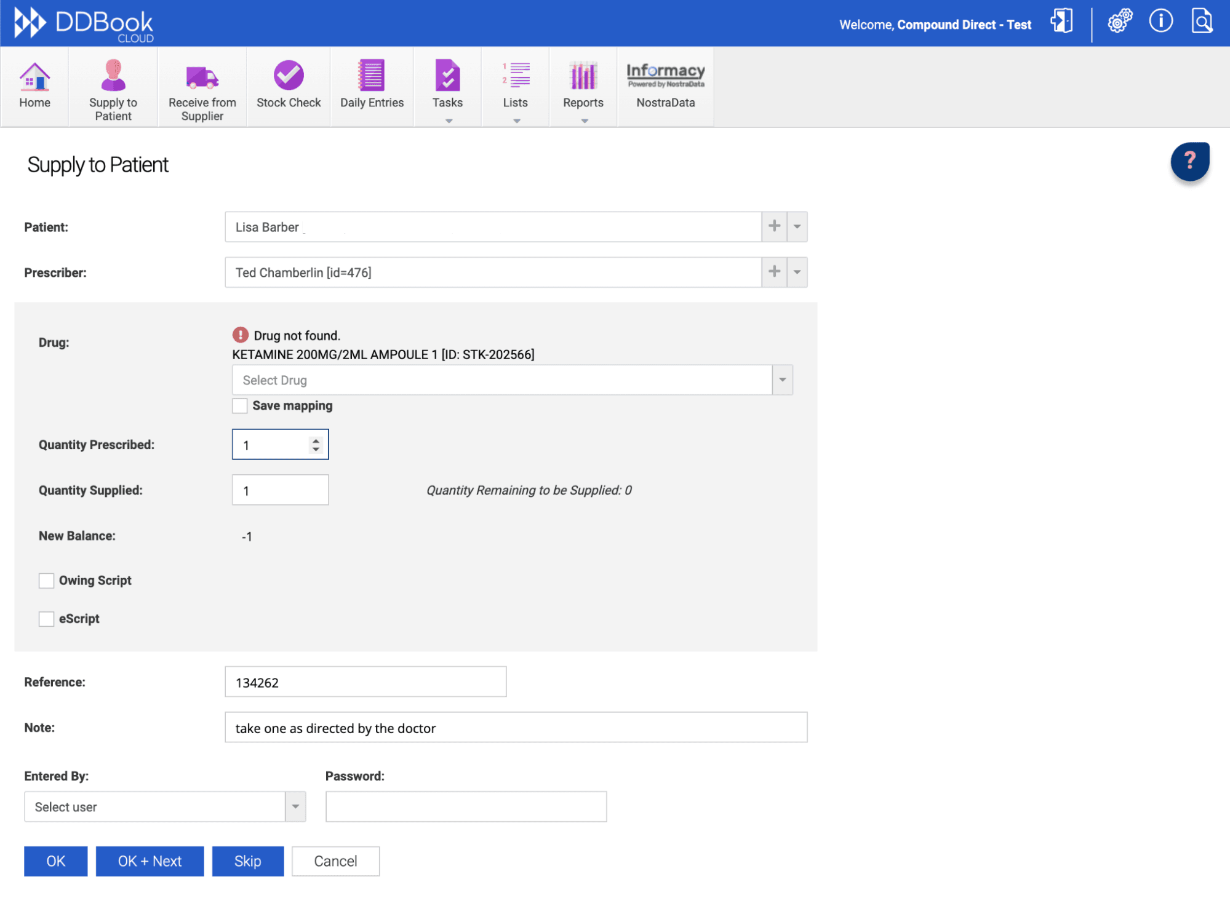Expand the Tasks menu arrow
Screen dimensions: 1230x922
tap(449, 121)
